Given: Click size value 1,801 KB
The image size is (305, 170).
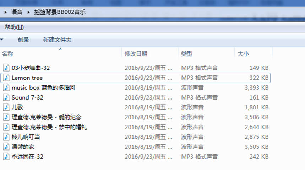Looking at the screenshot, I should coord(257,107).
